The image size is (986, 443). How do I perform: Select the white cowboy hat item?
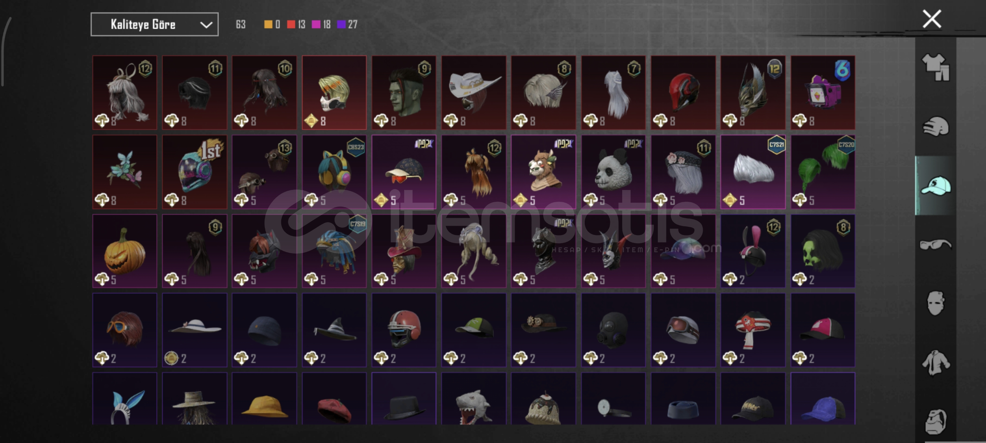coord(473,93)
